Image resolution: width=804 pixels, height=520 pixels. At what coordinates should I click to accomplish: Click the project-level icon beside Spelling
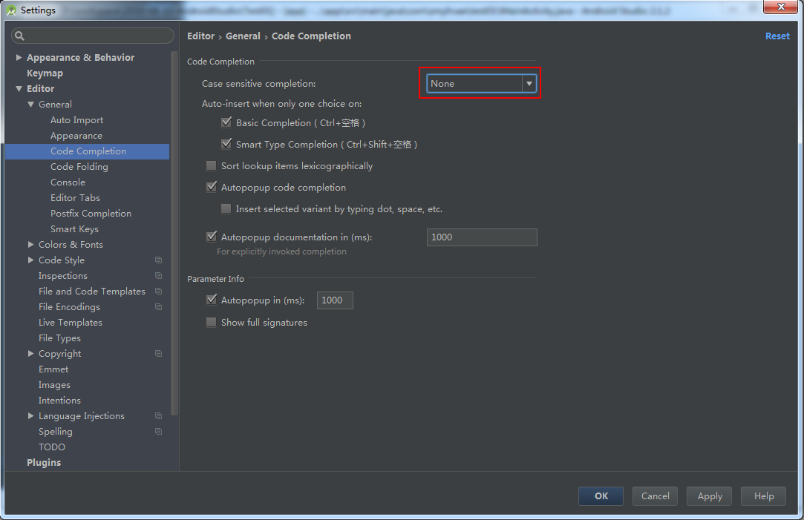(x=158, y=432)
